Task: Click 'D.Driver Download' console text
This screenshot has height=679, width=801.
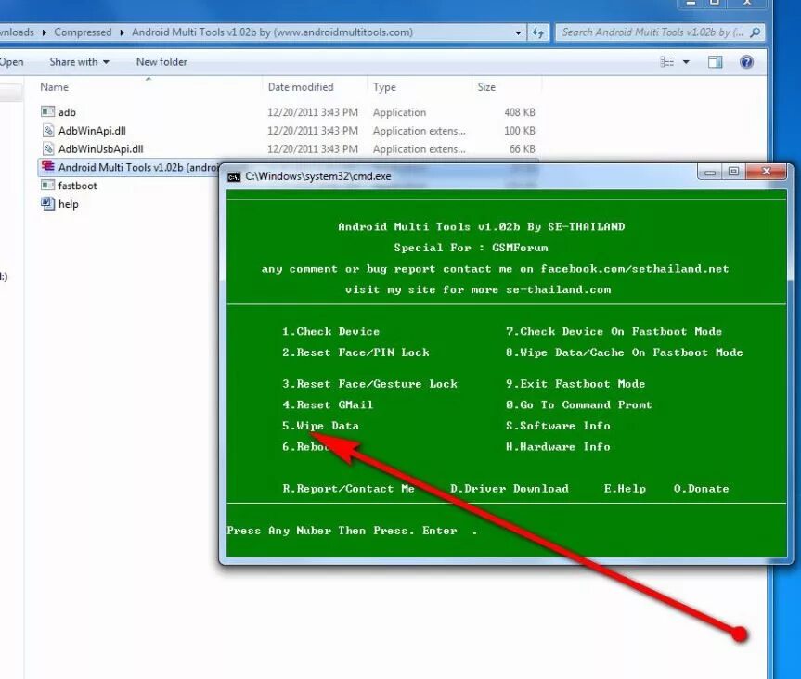Action: point(509,489)
